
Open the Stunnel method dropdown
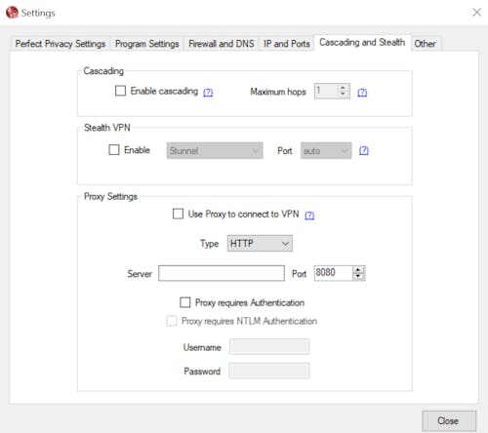pyautogui.click(x=215, y=150)
